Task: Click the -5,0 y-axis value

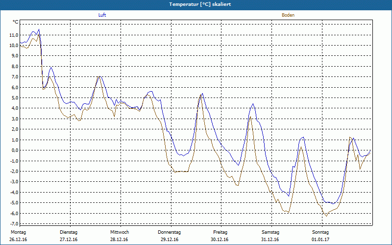Action: point(14,203)
